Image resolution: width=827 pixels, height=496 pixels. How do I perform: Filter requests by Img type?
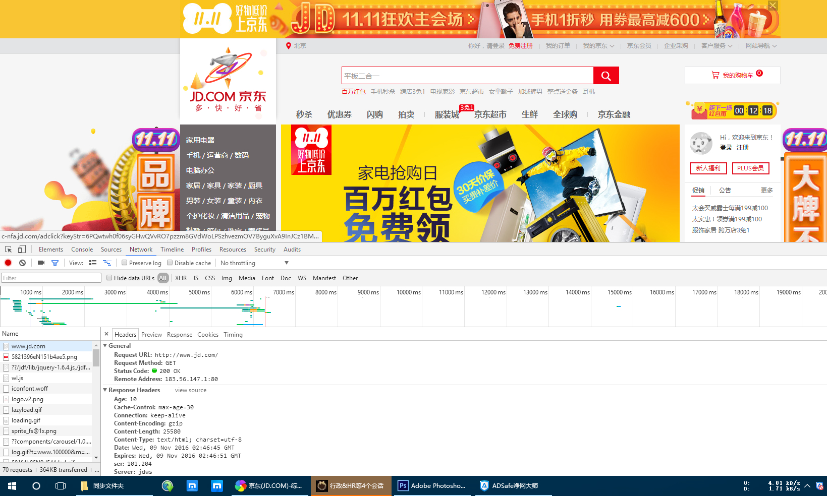tap(227, 278)
